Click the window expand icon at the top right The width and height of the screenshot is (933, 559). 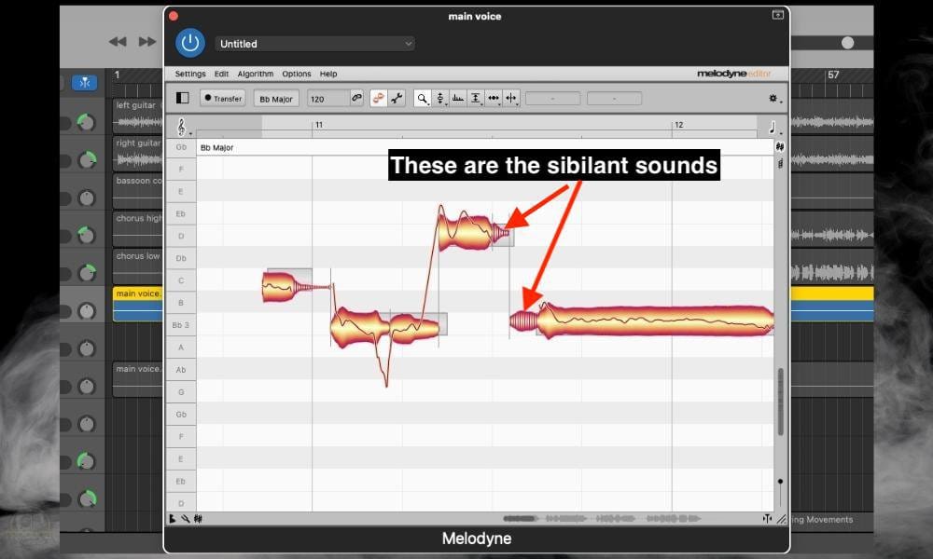(778, 15)
